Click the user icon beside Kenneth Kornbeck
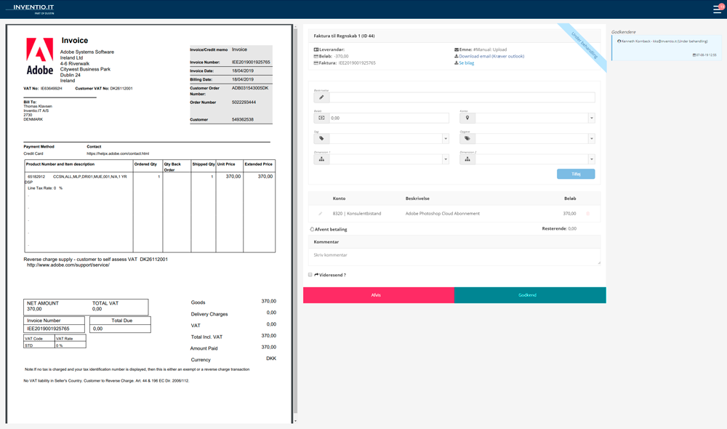This screenshot has height=429, width=727. [x=619, y=41]
